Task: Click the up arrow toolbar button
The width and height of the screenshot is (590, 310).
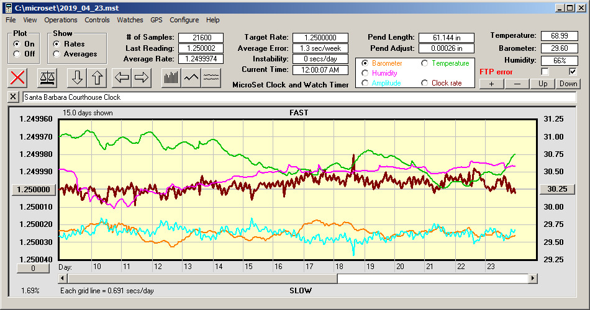Action: click(x=97, y=77)
